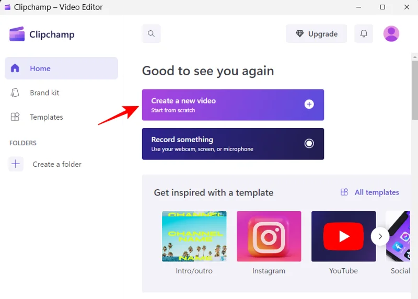Open the search magnifier button

151,33
